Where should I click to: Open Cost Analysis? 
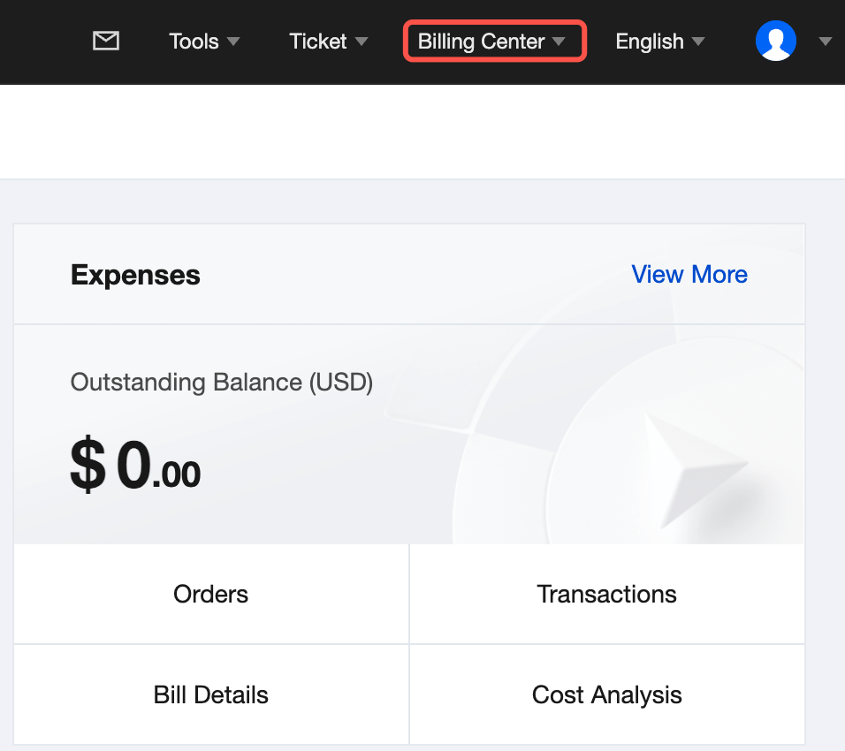point(606,694)
